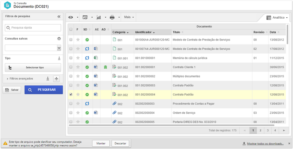
Task: Close the downloads bar
Action: click(289, 143)
